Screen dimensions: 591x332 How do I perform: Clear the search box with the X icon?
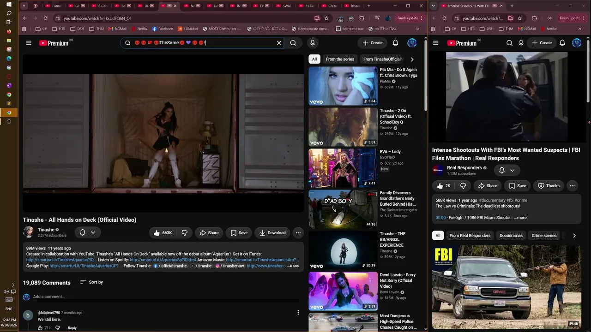(x=279, y=43)
